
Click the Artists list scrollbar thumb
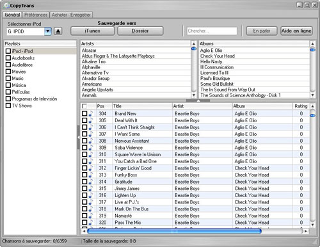(x=194, y=49)
